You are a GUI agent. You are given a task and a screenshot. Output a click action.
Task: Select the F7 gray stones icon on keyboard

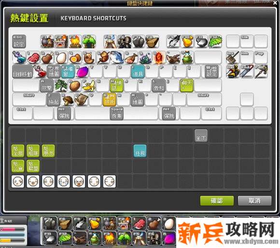[x=139, y=41]
